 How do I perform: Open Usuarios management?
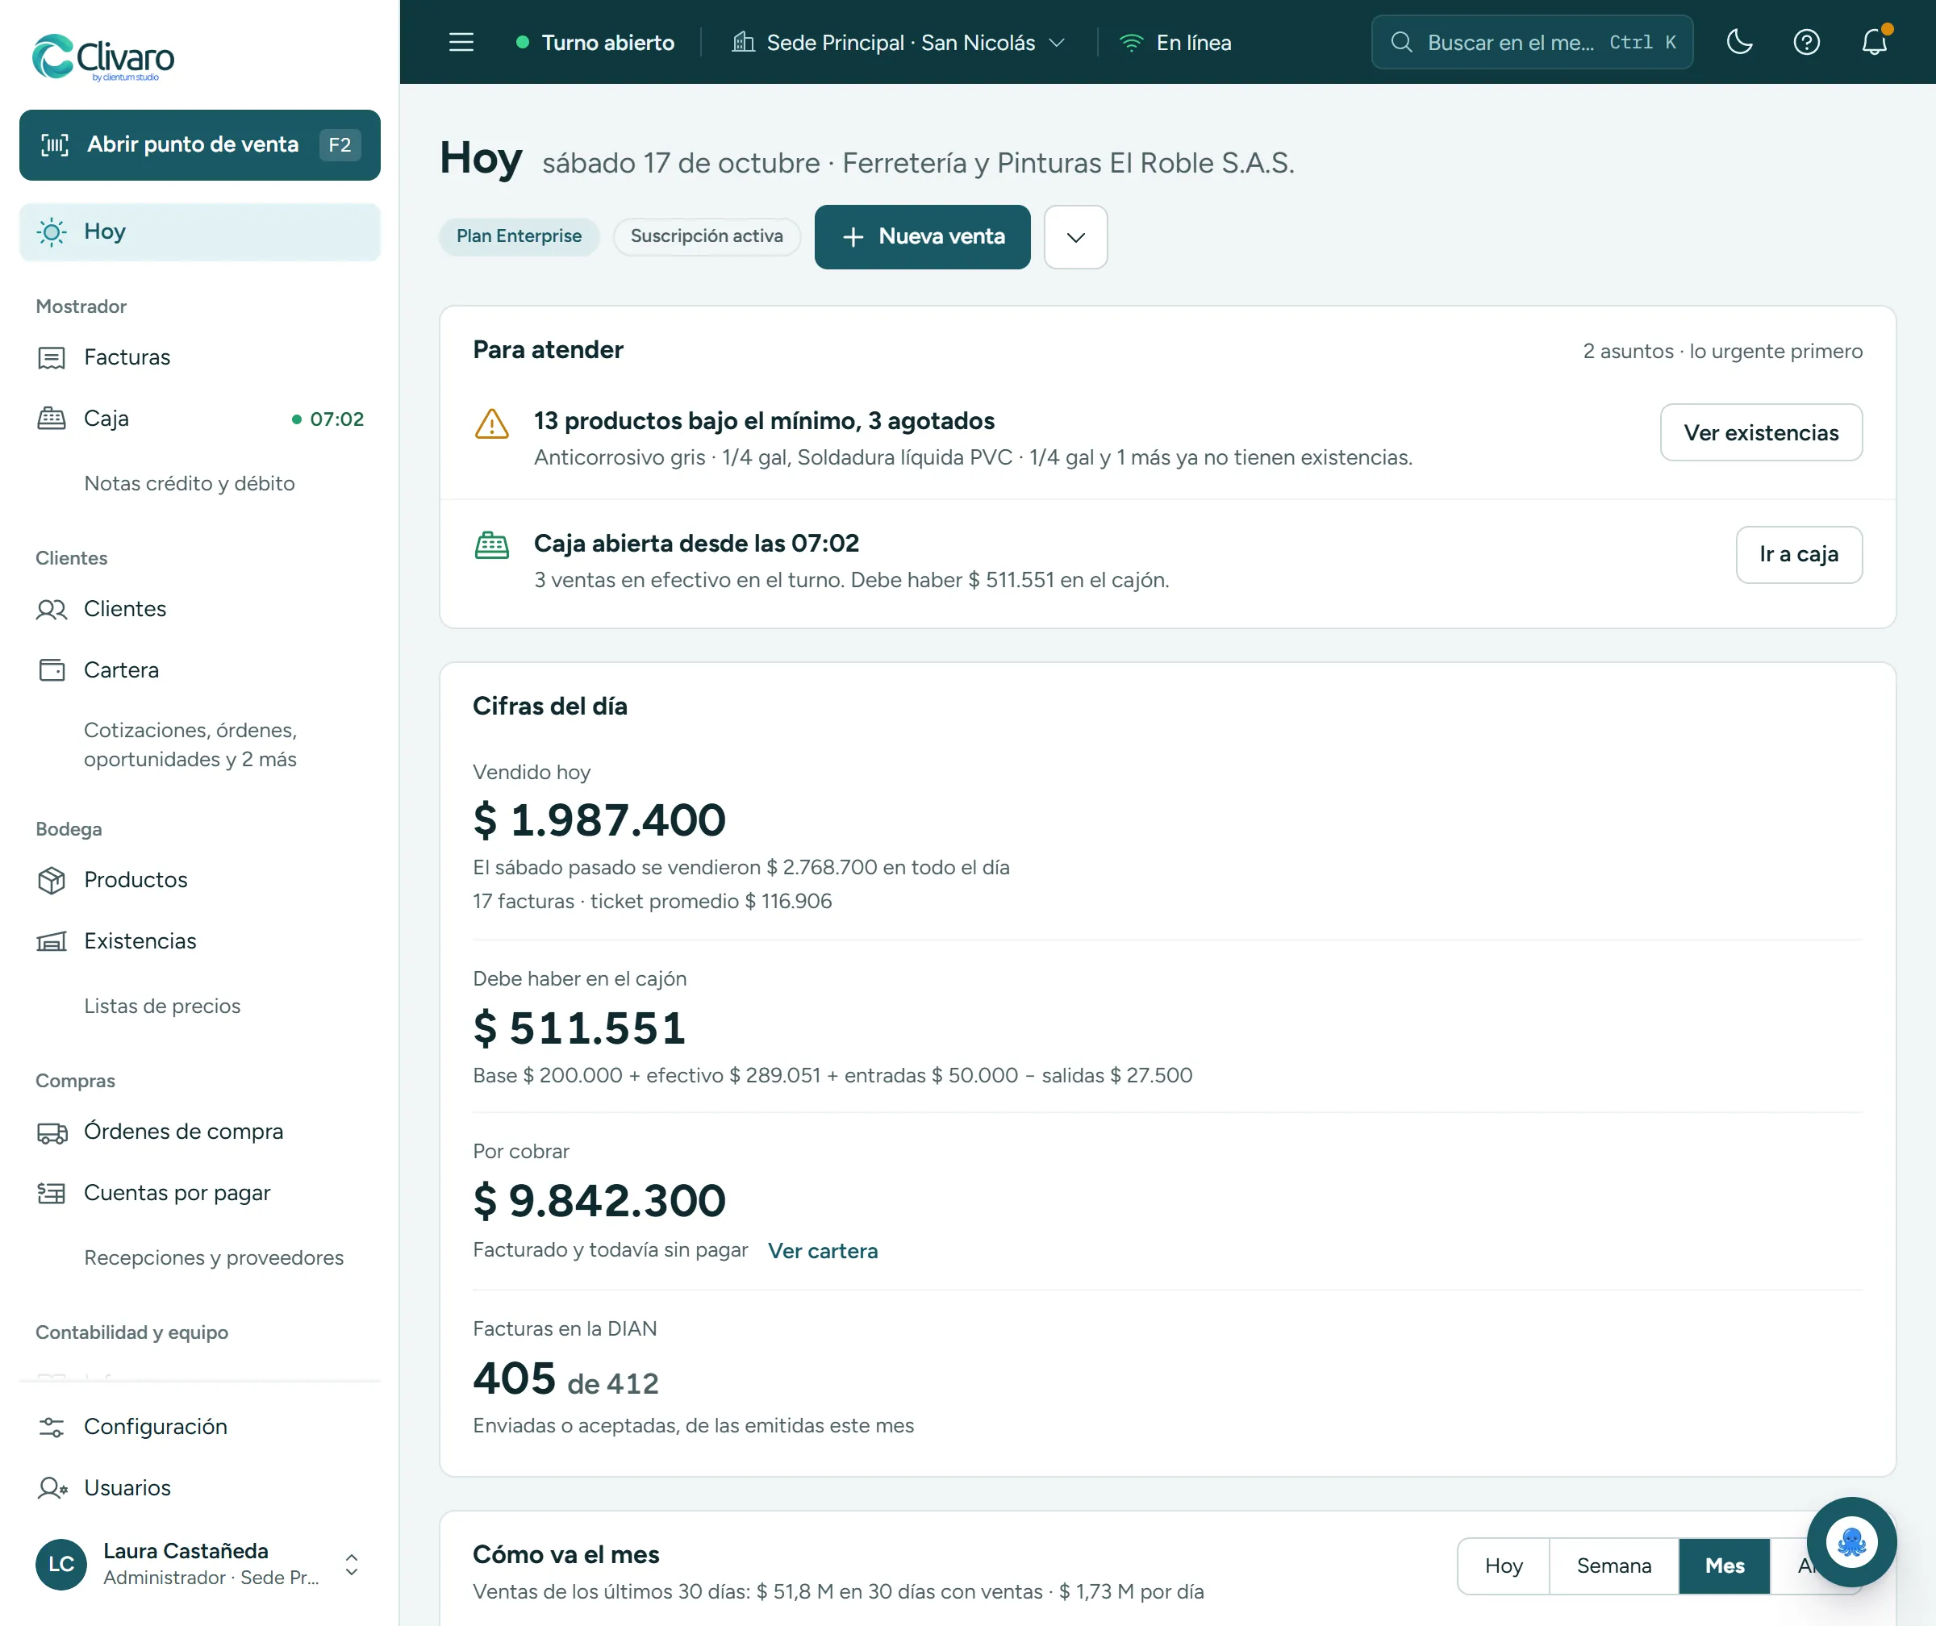200,1488
